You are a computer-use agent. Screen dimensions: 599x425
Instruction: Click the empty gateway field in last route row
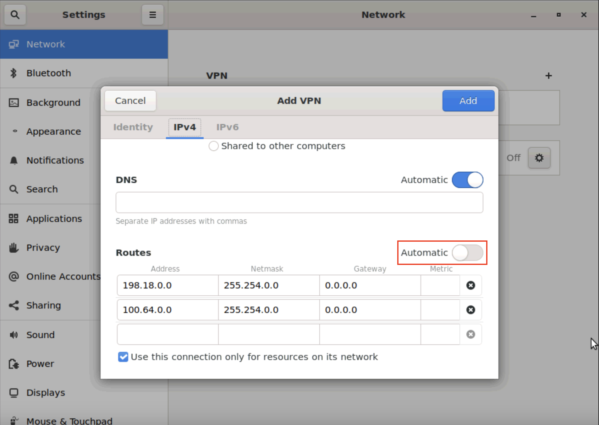[370, 334]
